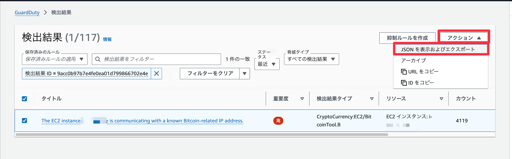Sort by the 重要度 column arrow
The width and height of the screenshot is (512, 159).
302,99
